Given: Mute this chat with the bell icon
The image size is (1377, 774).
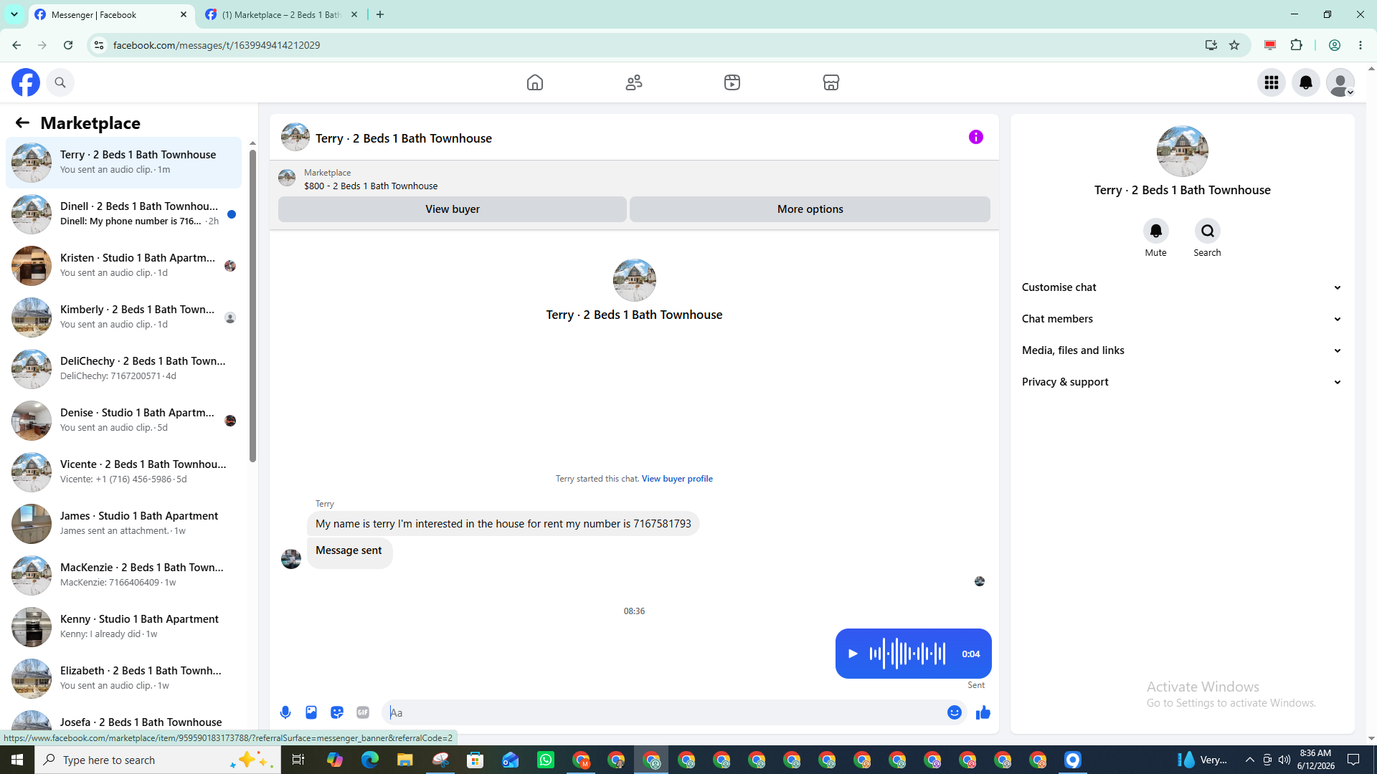Looking at the screenshot, I should pyautogui.click(x=1156, y=231).
